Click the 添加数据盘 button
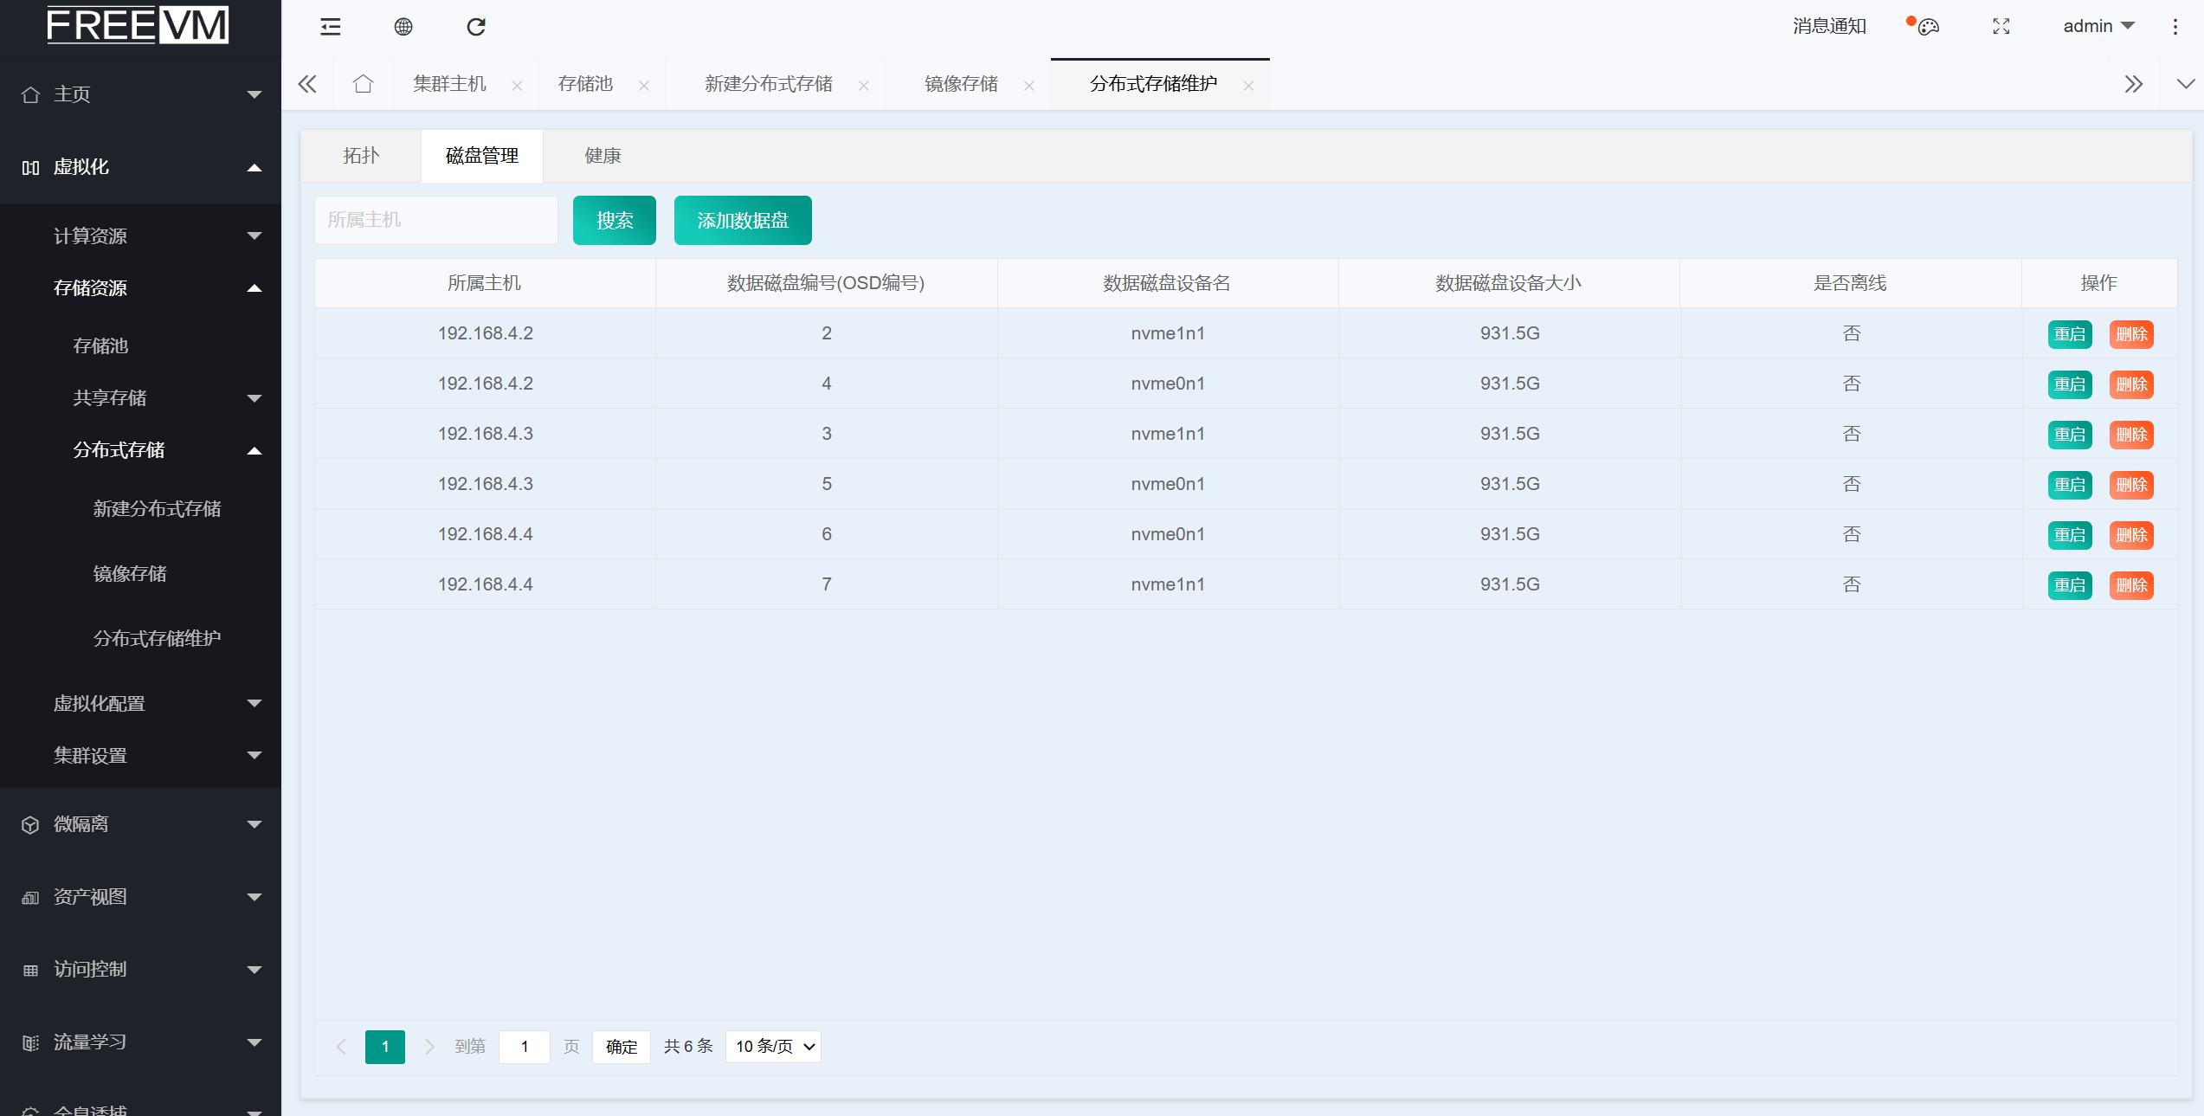 (743, 221)
